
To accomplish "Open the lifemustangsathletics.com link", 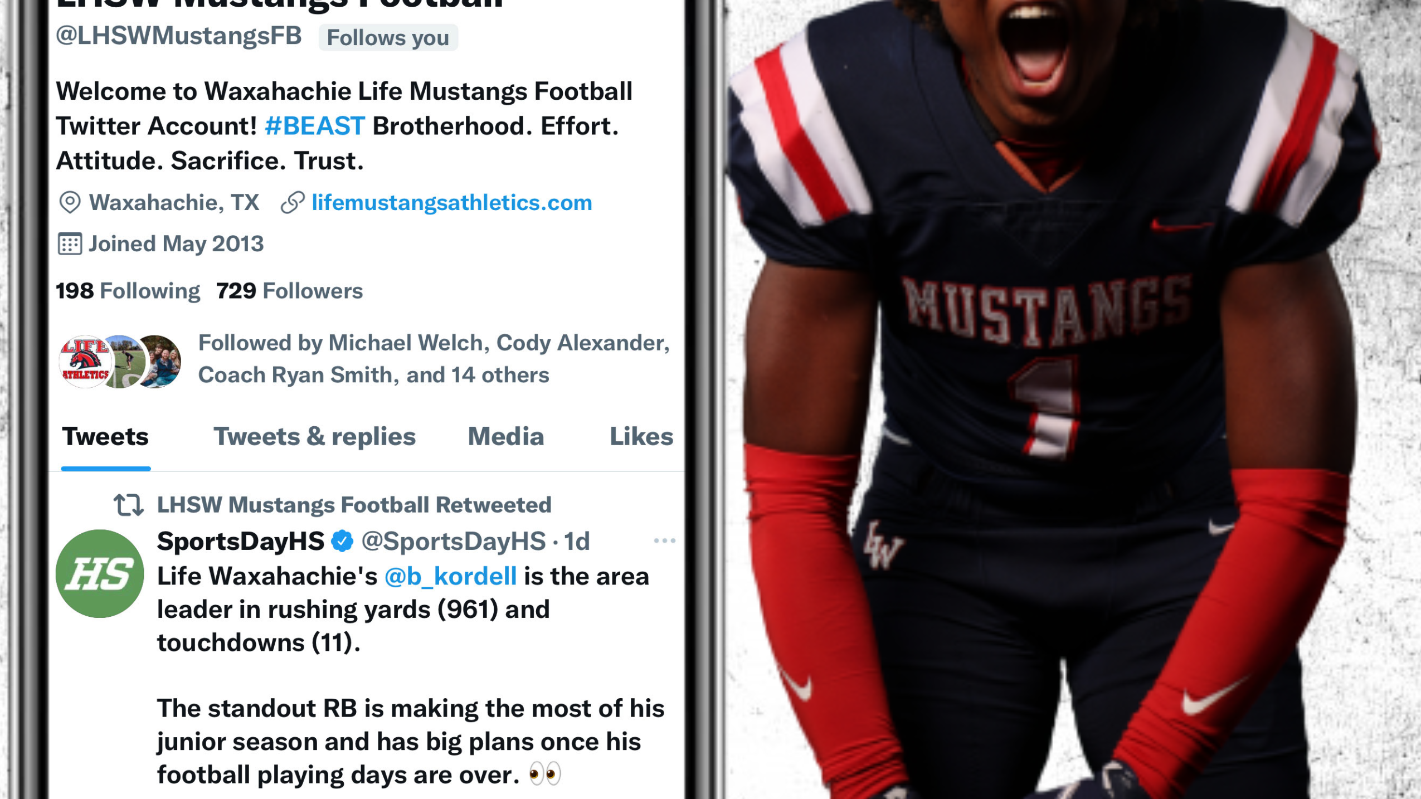I will 452,202.
